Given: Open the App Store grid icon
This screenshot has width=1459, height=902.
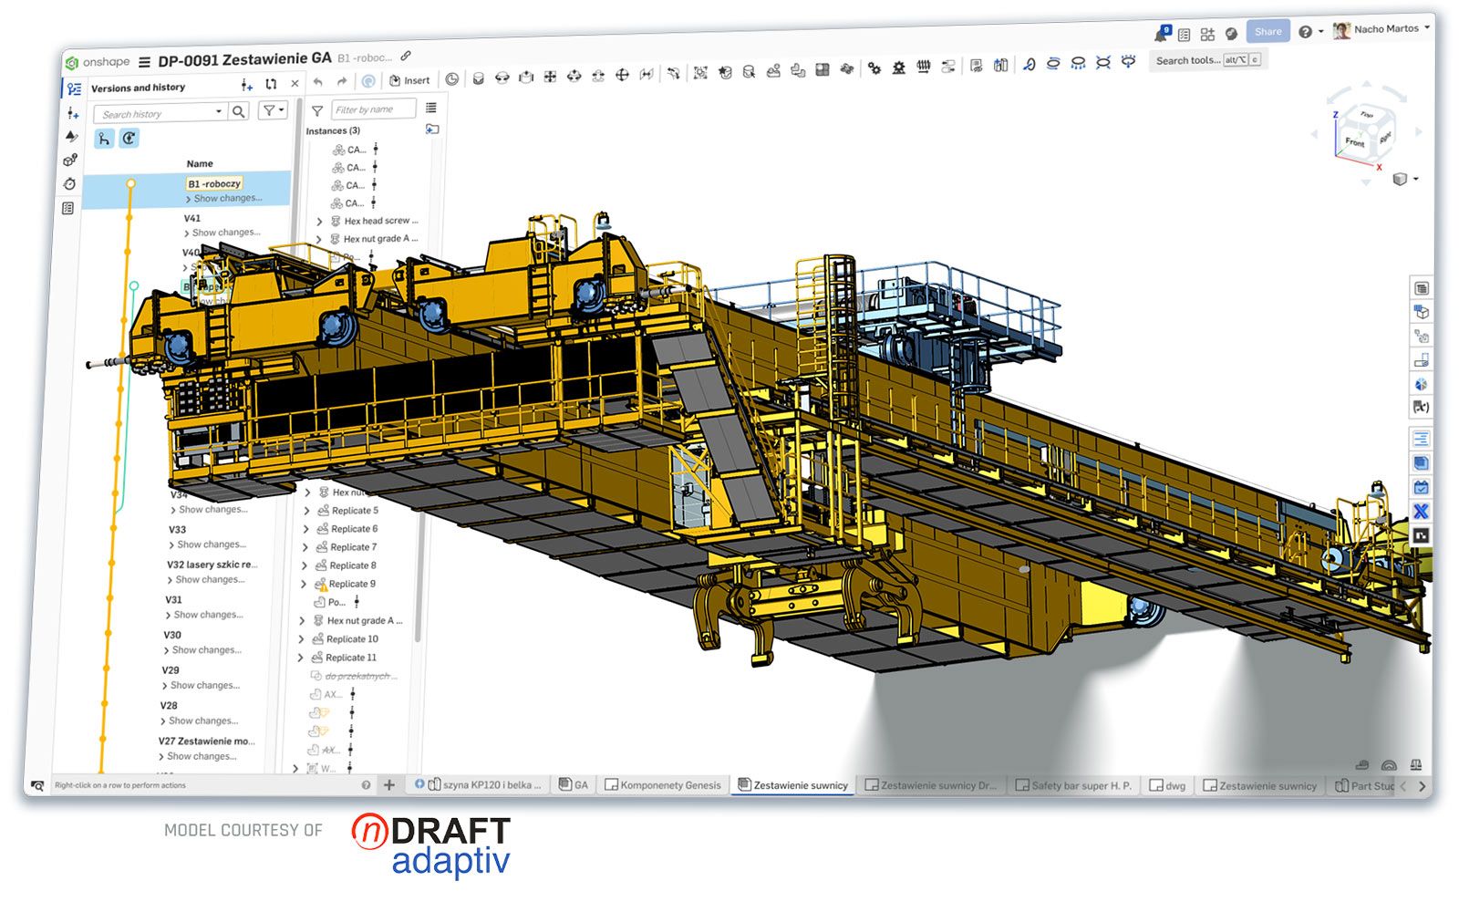Looking at the screenshot, I should pos(1207,34).
